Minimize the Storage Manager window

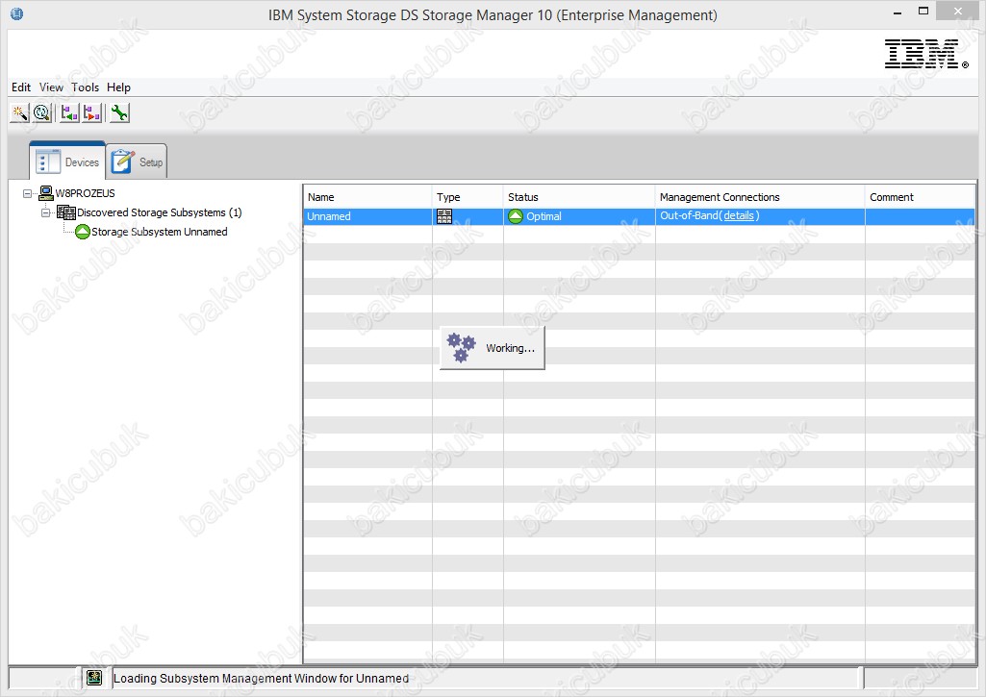point(898,12)
